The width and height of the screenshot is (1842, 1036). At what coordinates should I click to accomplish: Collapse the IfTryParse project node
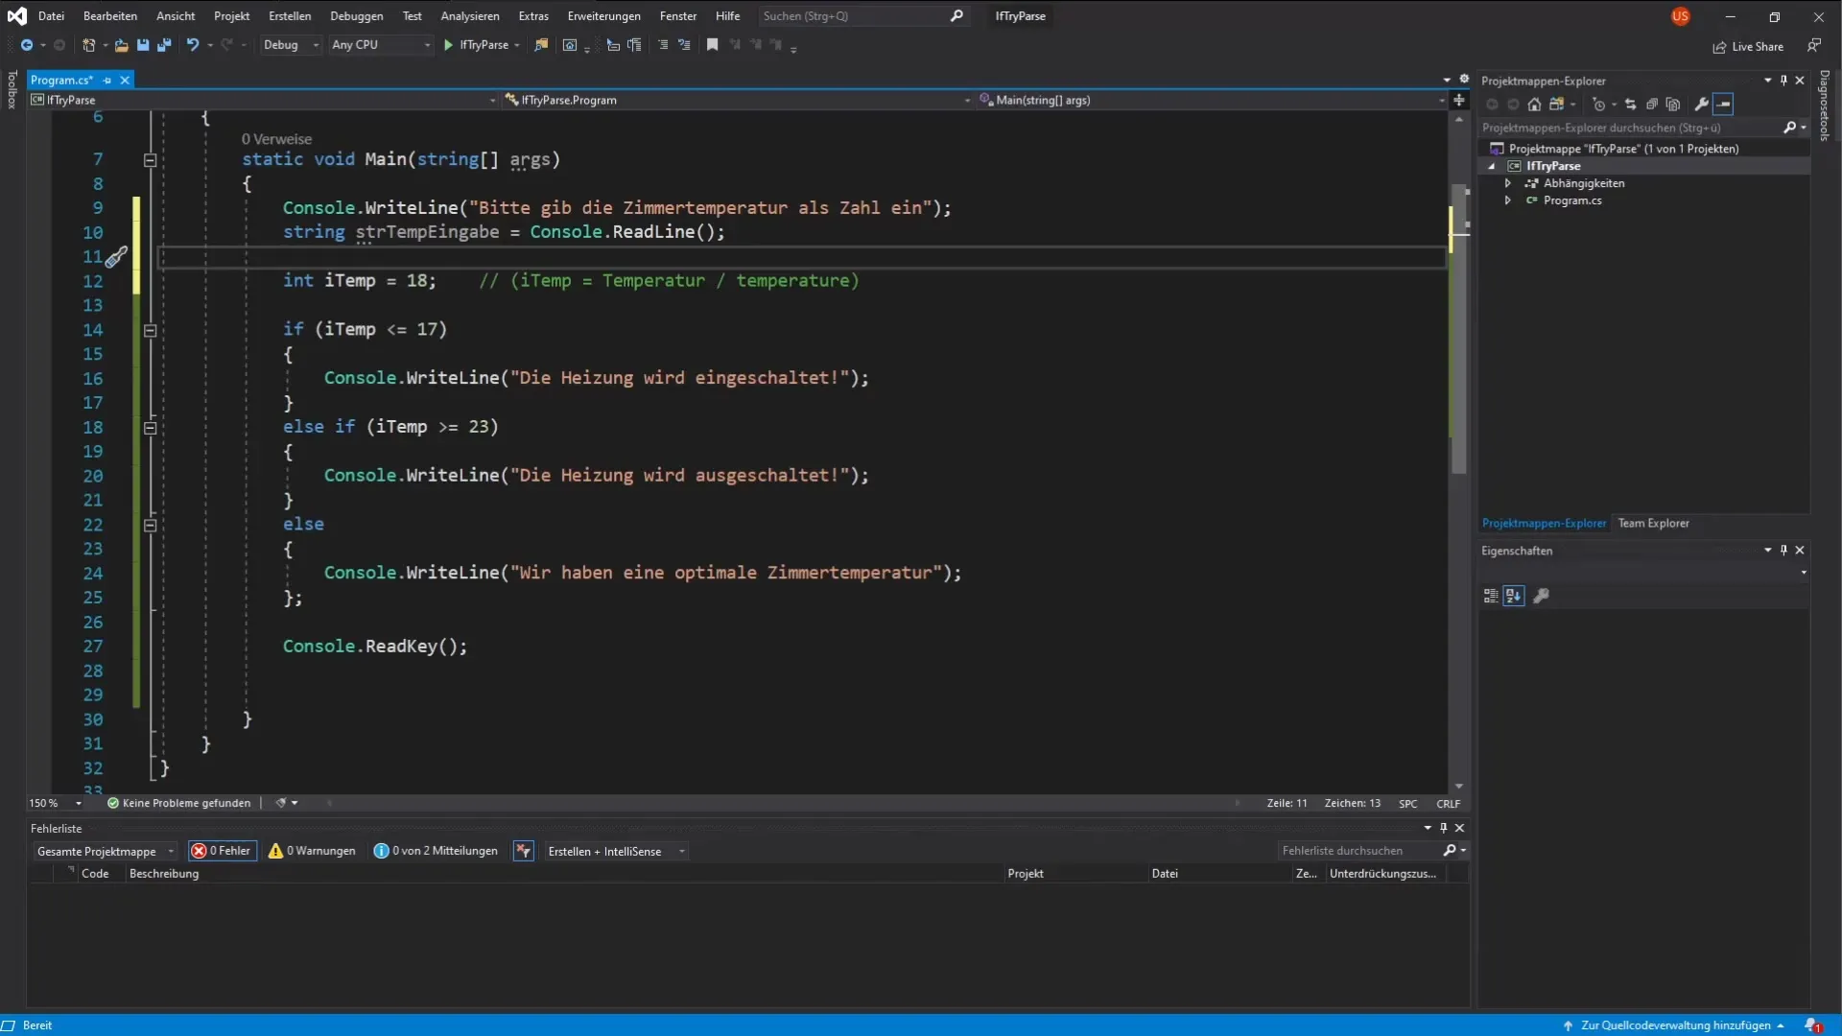point(1492,166)
